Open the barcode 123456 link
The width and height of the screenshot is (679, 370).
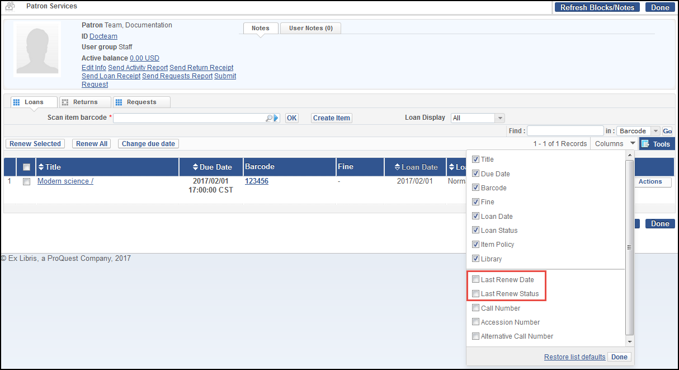pos(257,181)
